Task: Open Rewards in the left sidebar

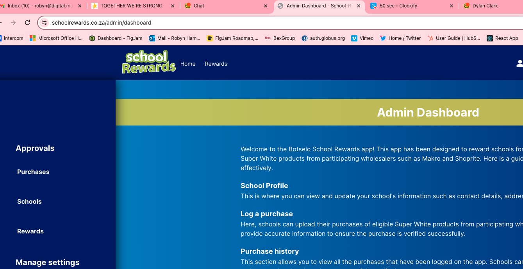Action: pyautogui.click(x=30, y=231)
